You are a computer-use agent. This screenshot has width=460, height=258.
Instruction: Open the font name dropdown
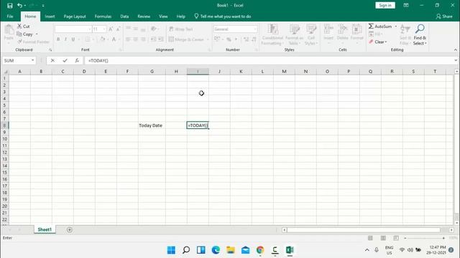(89, 29)
